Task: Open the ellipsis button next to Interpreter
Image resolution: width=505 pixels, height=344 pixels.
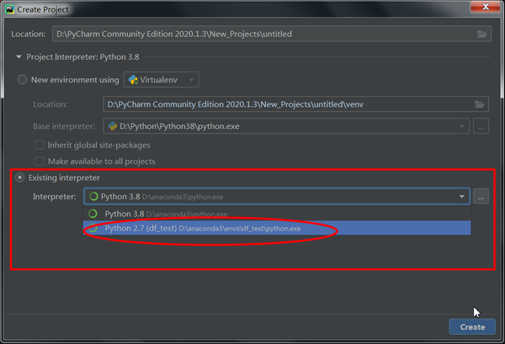Action: pyautogui.click(x=481, y=197)
